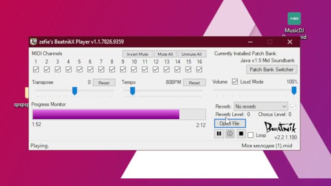The height and width of the screenshot is (186, 331).
Task: Click the Reverb Level value label
Action: tap(233, 114)
